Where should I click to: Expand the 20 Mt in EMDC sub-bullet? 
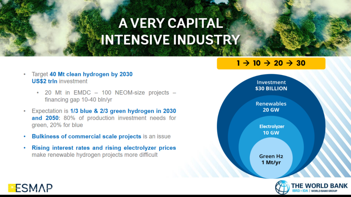tap(110, 93)
